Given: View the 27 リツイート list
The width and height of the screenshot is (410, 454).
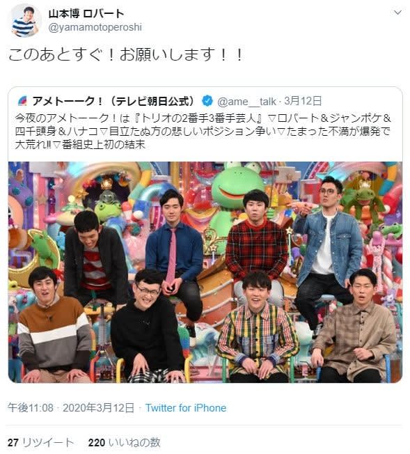Looking at the screenshot, I should [41, 442].
